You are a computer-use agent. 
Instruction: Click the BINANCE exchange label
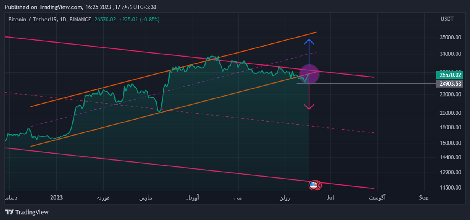[x=80, y=20]
